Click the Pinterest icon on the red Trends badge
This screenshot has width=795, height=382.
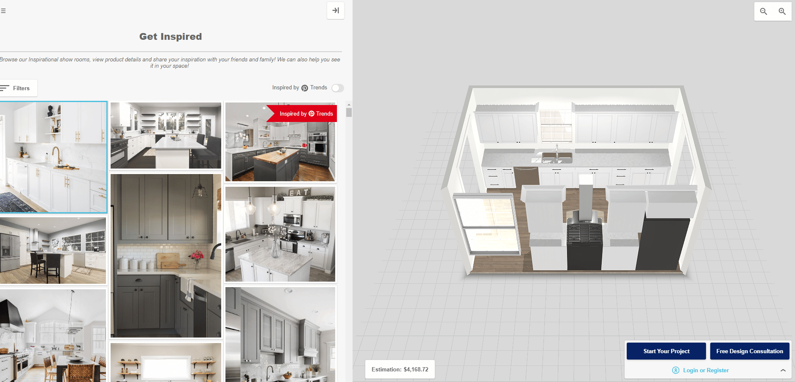311,113
